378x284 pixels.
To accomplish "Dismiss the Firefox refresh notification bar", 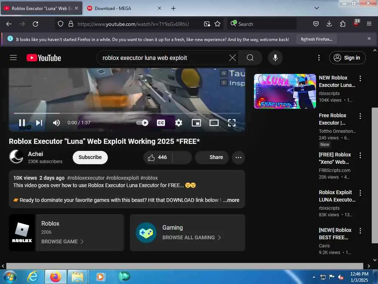I will tap(369, 38).
